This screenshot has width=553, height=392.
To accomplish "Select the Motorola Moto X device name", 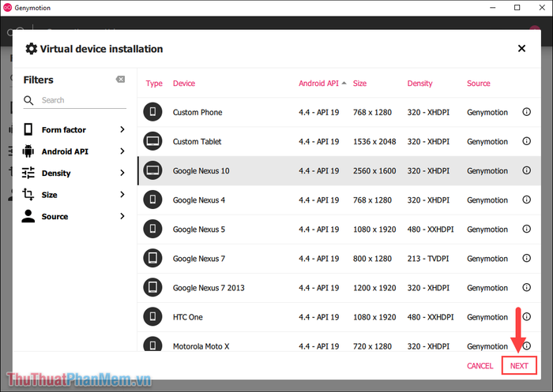I will (x=201, y=346).
